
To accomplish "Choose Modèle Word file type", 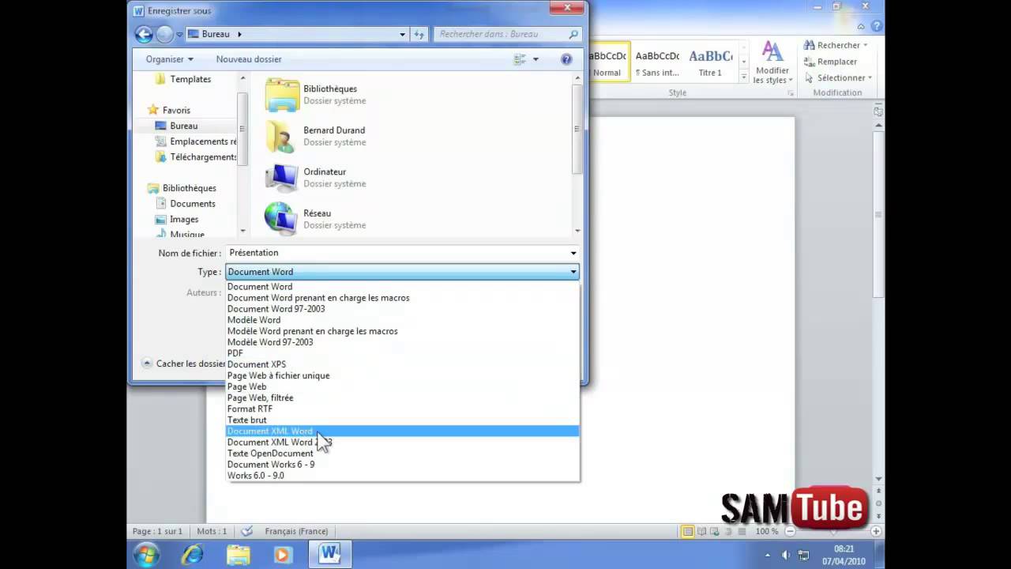I will tap(403, 320).
